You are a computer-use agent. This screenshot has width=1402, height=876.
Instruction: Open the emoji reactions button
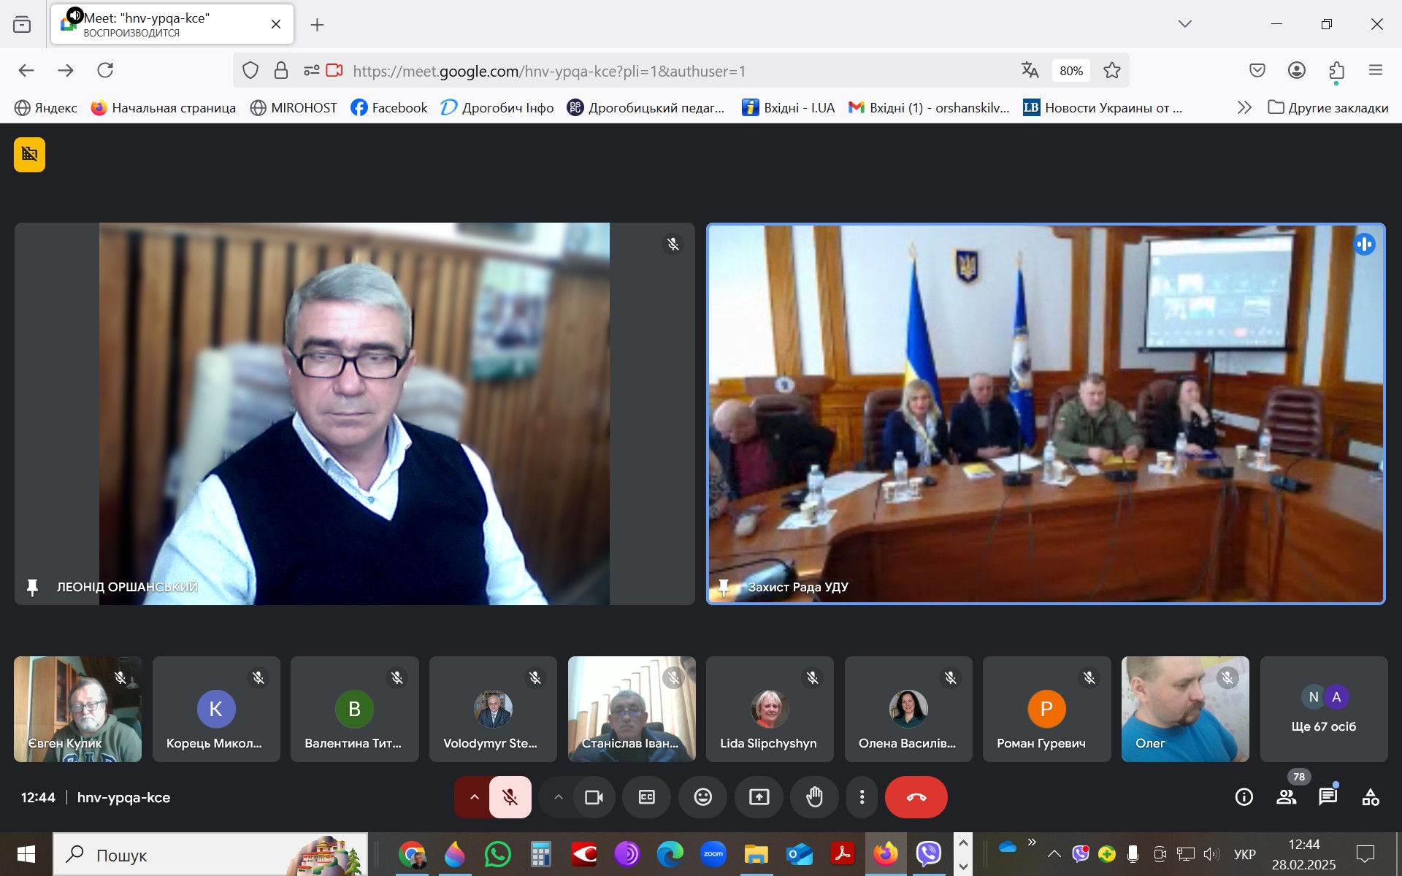[702, 797]
